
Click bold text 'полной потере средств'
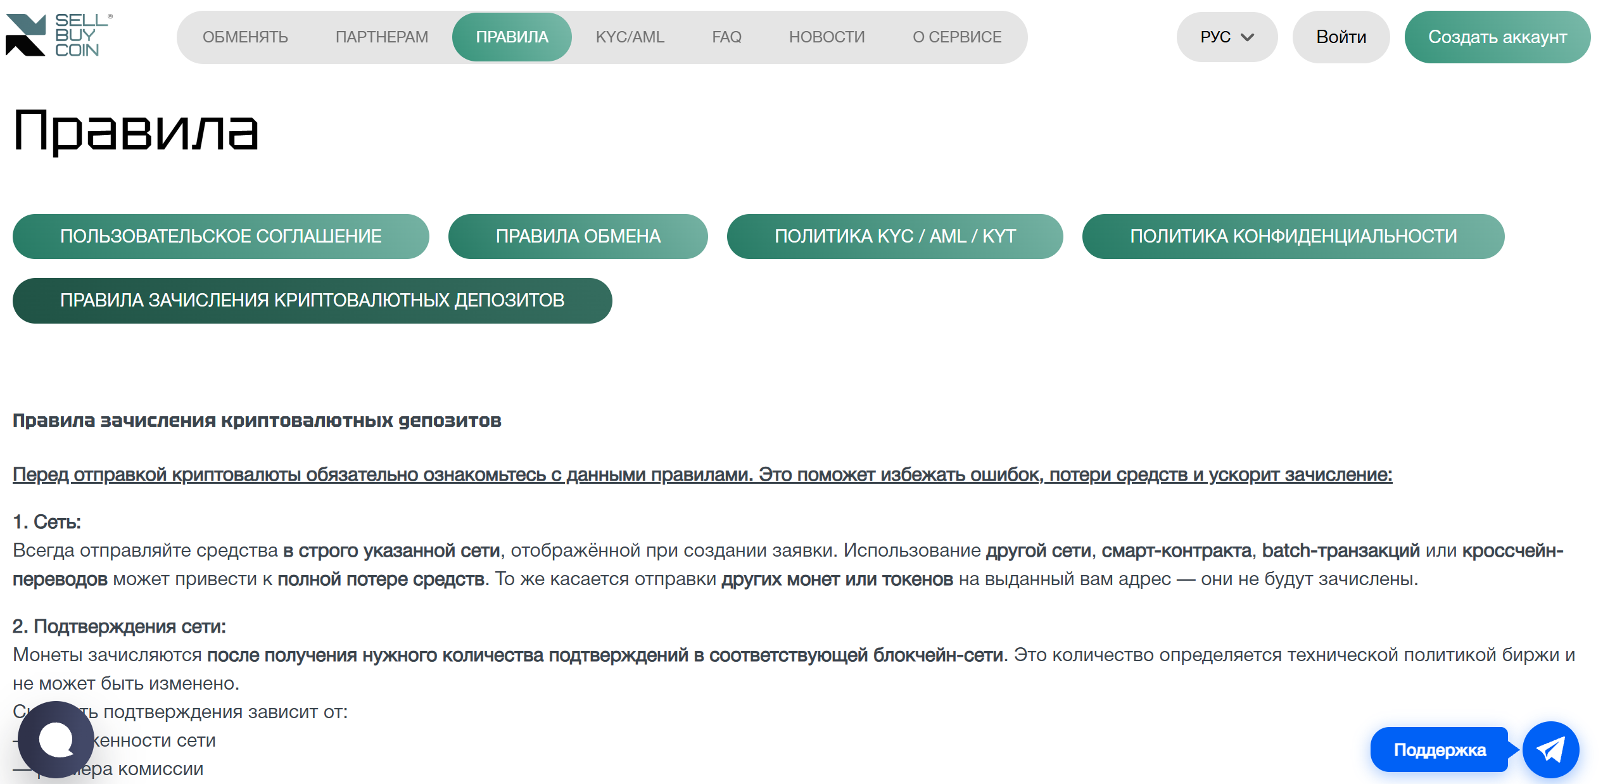tap(381, 579)
